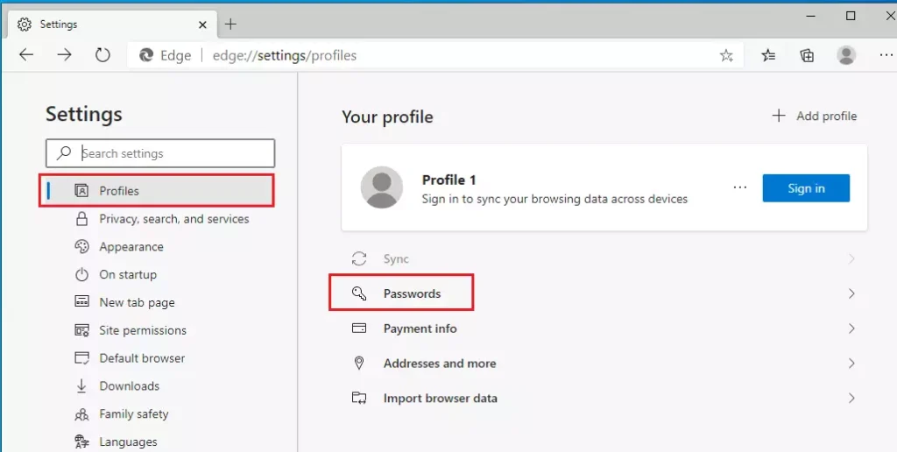
Task: Close the Settings tab
Action: click(x=202, y=25)
